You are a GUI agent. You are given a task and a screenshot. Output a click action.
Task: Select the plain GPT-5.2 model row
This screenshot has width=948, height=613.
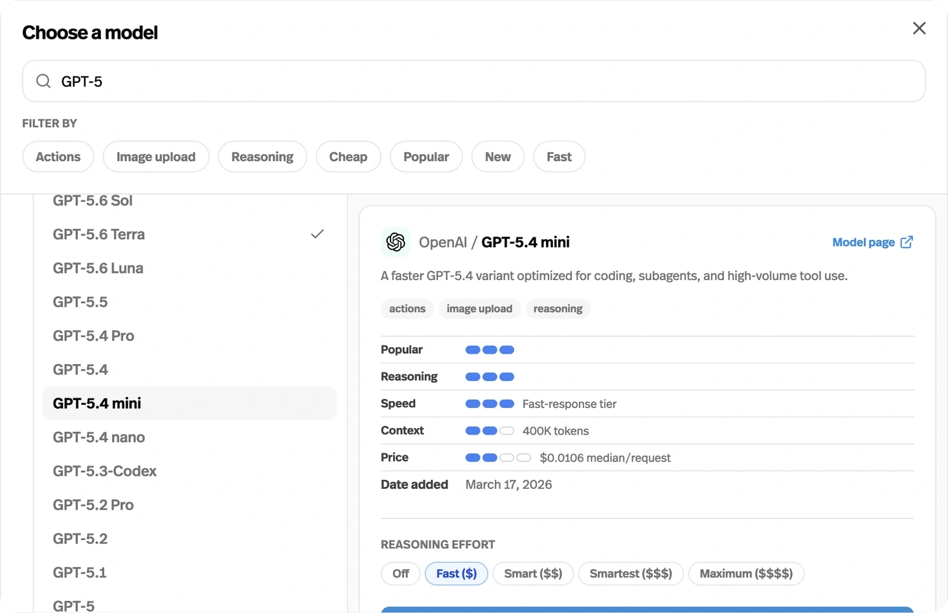[189, 539]
